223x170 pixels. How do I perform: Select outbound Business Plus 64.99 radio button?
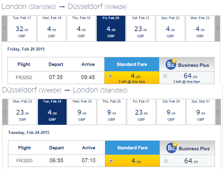click(165, 76)
